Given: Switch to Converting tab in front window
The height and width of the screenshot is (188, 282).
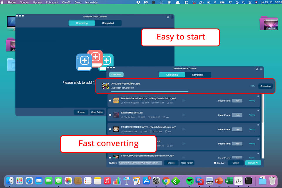Looking at the screenshot, I should 172,75.
